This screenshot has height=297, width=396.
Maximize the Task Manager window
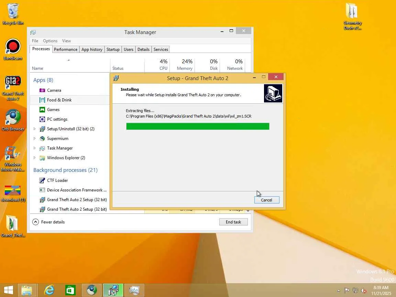231,31
